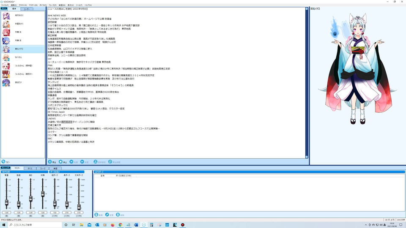Select voice 紲星あかり
The image size is (406, 228).
click(x=23, y=24)
